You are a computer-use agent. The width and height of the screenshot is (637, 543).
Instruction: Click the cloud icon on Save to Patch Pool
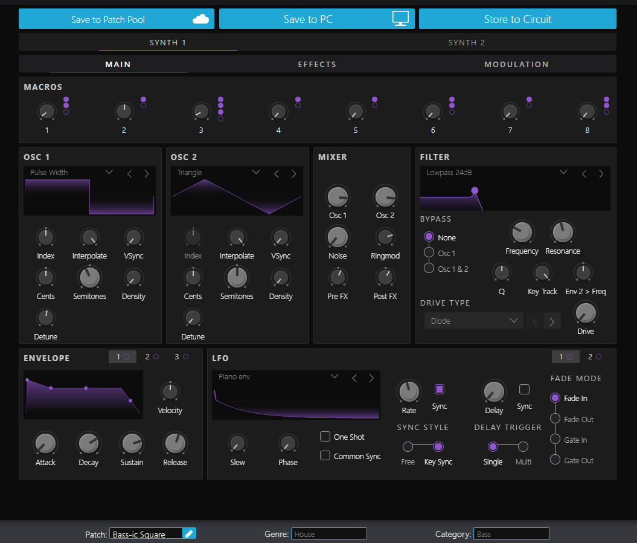pyautogui.click(x=200, y=19)
